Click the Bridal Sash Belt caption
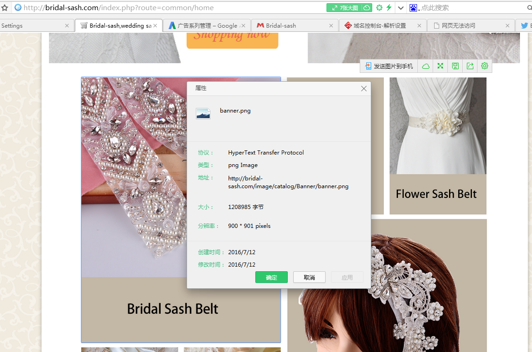Screen dimensions: 532x352 pyautogui.click(x=173, y=309)
